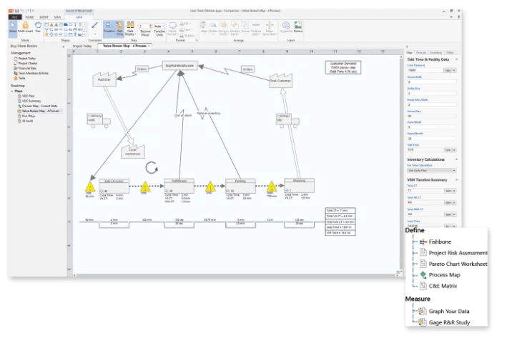Viewport: 522px width, 348px height.
Task: Toggle the Timeline button in Data group
Action: 109,27
